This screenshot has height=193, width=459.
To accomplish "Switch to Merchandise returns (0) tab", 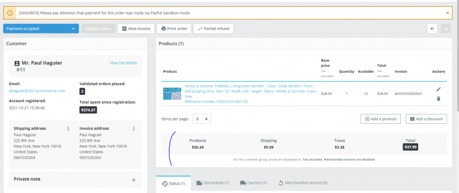I will 302,183.
